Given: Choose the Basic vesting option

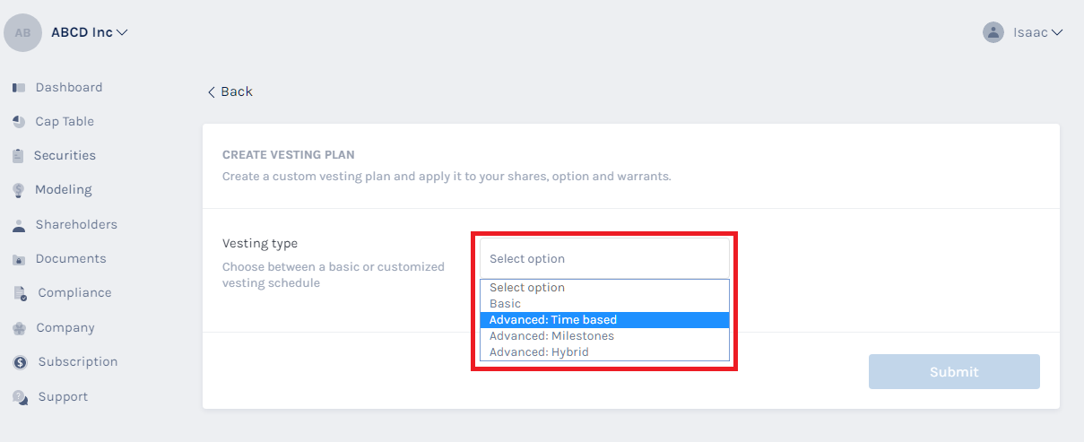Looking at the screenshot, I should click(505, 304).
